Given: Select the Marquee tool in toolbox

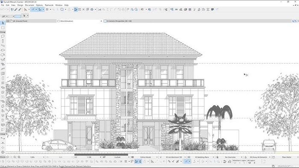Looking at the screenshot, I should [x=3, y=28].
